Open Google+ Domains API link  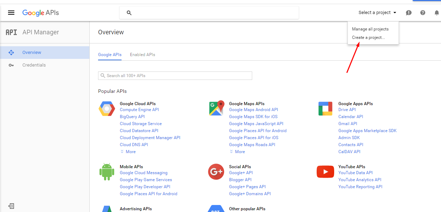(x=250, y=194)
